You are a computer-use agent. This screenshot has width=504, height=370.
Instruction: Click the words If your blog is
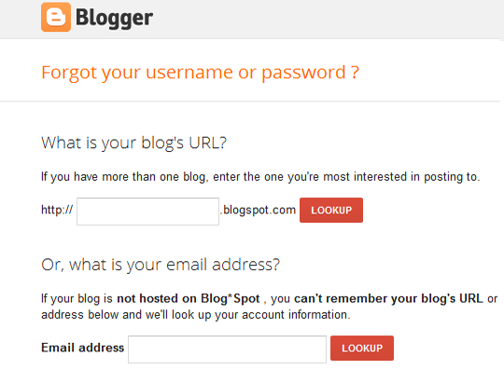pyautogui.click(x=77, y=299)
